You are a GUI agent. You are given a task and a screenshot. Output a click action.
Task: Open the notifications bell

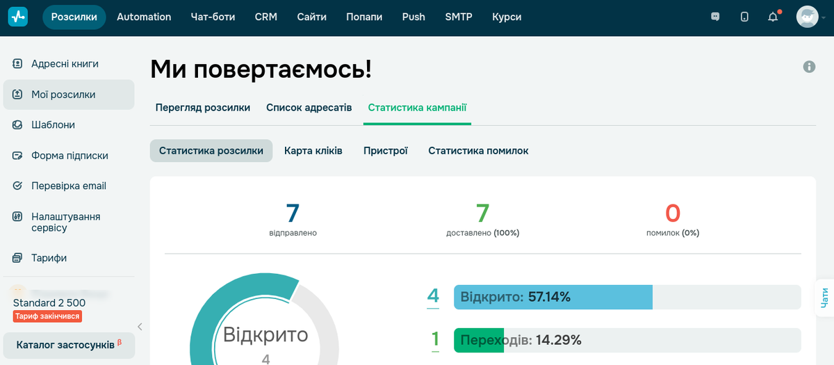(774, 17)
